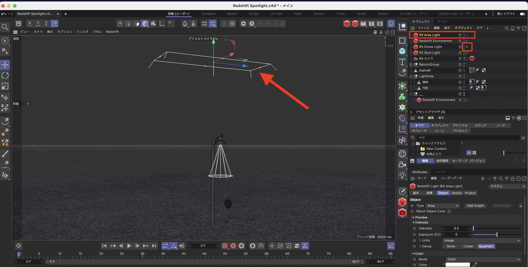This screenshot has height=267, width=528.
Task: Select the Move tool in left toolbar
Action: (x=5, y=65)
